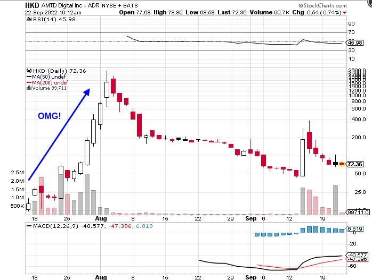This screenshot has width=372, height=280.
Task: Click the 30 oversold label on RSI axis
Action: [352, 50]
